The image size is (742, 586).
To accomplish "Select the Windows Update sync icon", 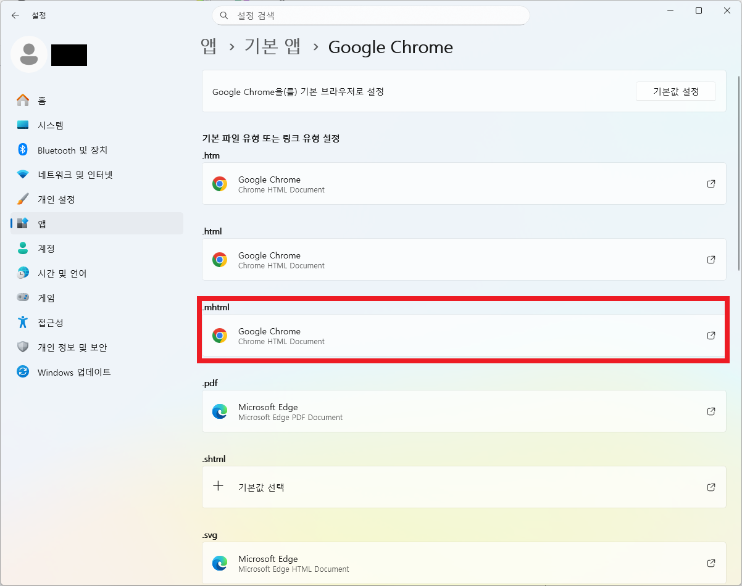I will [x=23, y=372].
